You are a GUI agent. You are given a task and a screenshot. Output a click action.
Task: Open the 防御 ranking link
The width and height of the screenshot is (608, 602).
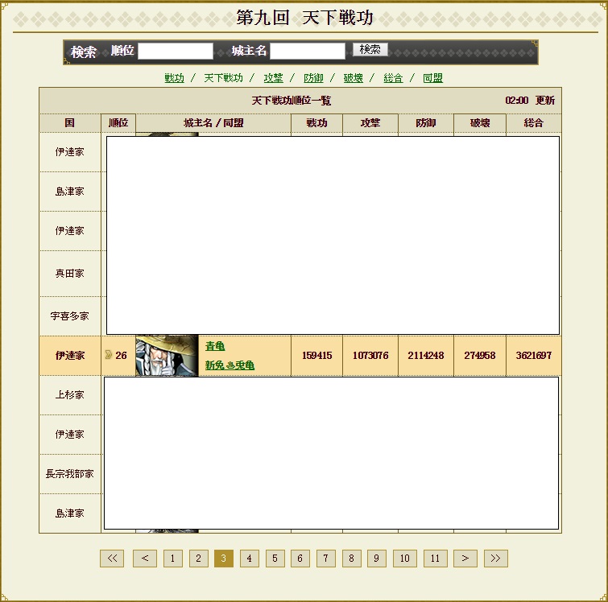pyautogui.click(x=313, y=78)
